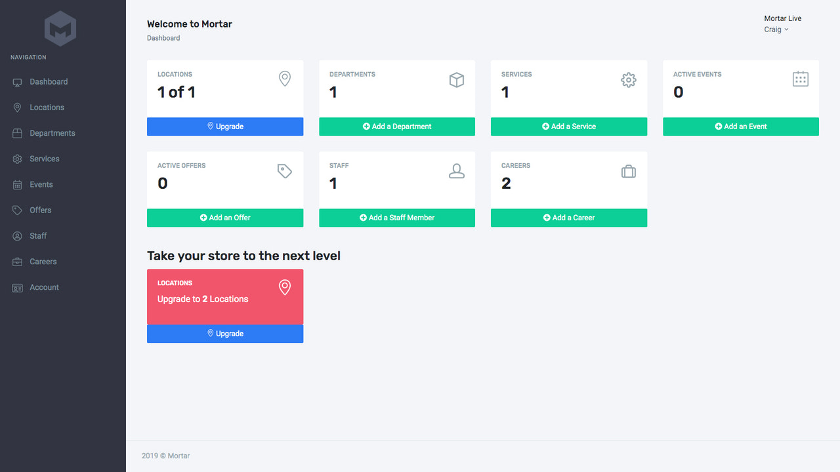Select the location pin icon on Locations card

[x=285, y=78]
